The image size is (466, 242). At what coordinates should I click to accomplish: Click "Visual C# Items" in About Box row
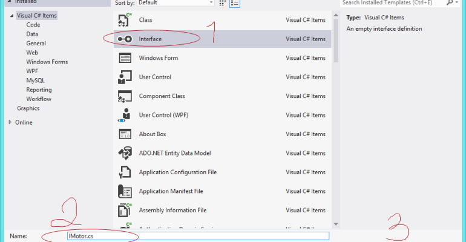pos(306,134)
